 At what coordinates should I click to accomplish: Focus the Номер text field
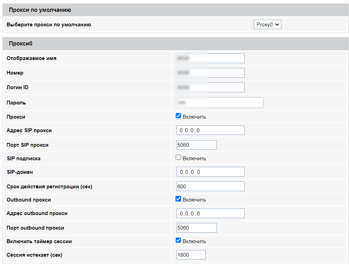pos(210,73)
